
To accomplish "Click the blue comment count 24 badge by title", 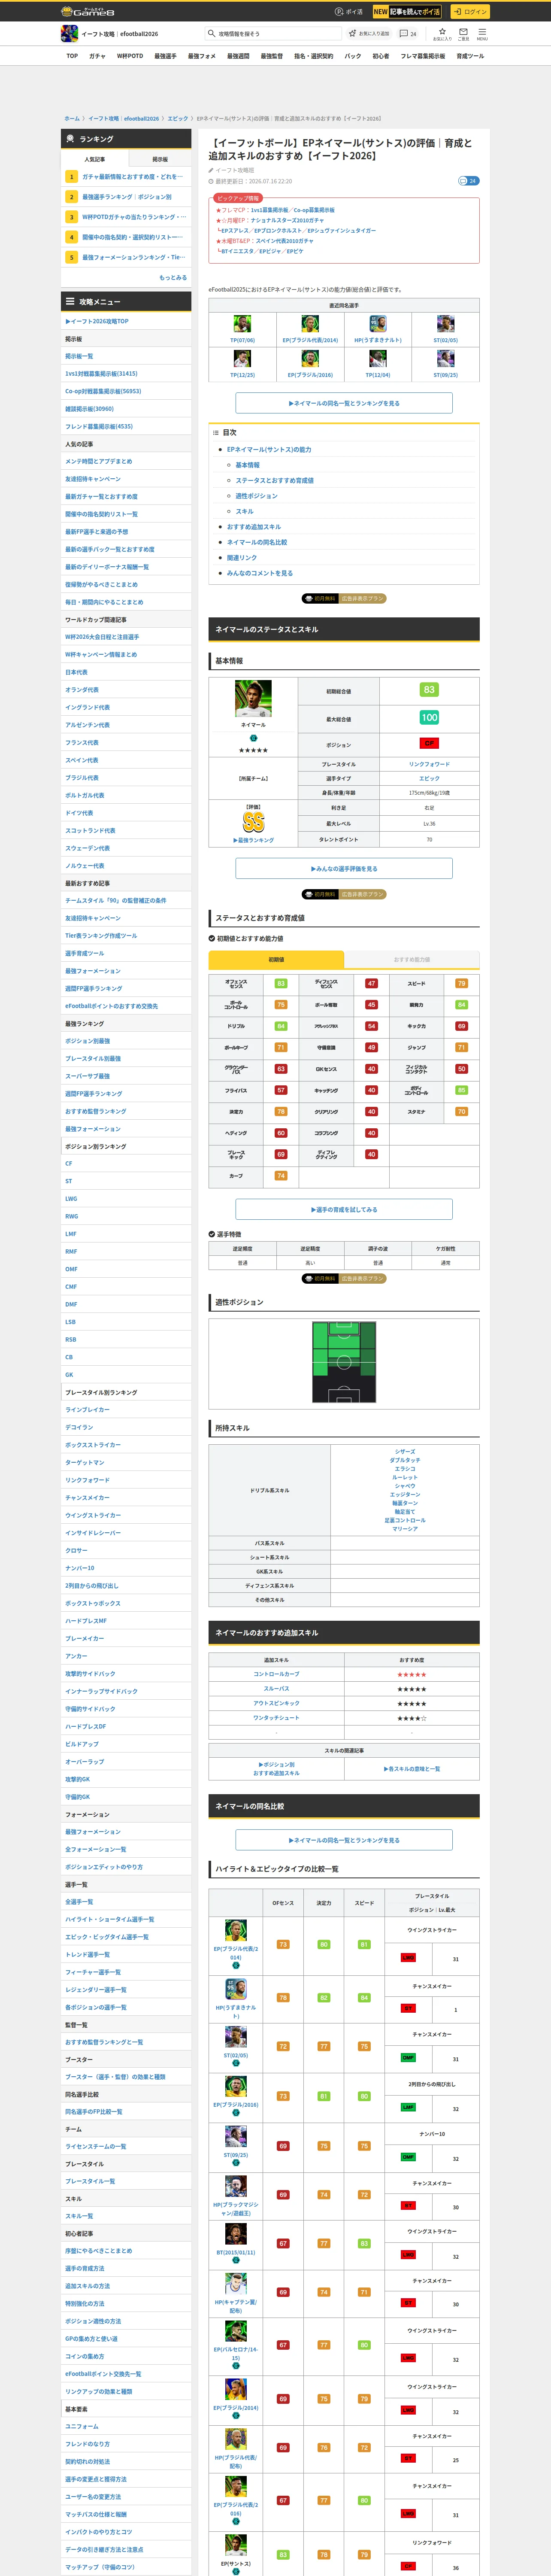I will [468, 181].
